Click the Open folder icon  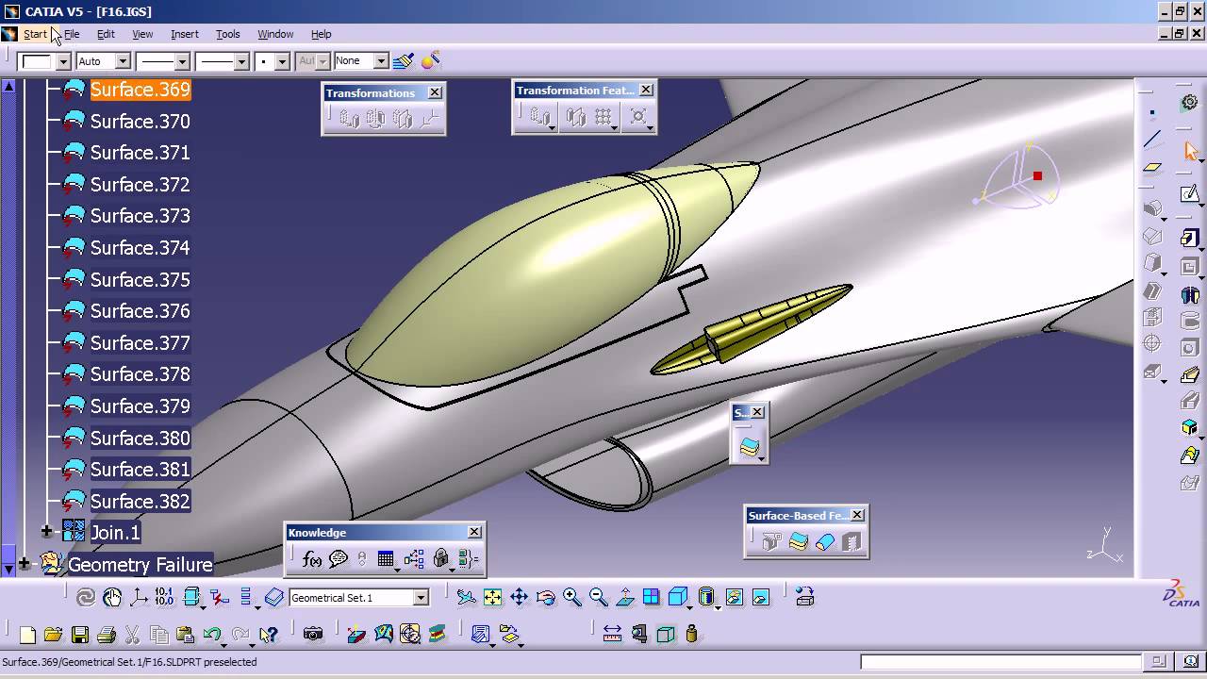click(x=53, y=635)
